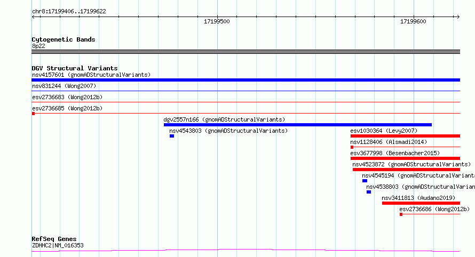475x257 pixels.
Task: Open the esv2736683 (Wong2012b) label
Action: [x=67, y=97]
